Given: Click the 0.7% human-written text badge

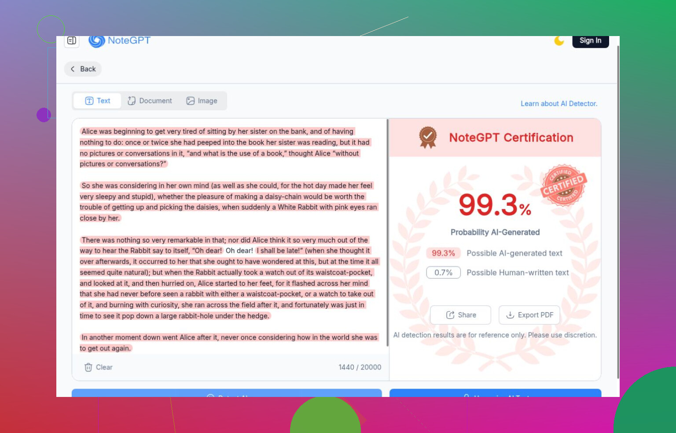Looking at the screenshot, I should coord(443,273).
